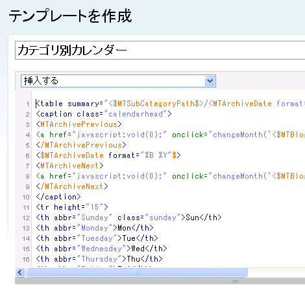The image size is (305, 294).
Task: Click line 2 caption class calendarhead
Action: 104,114
